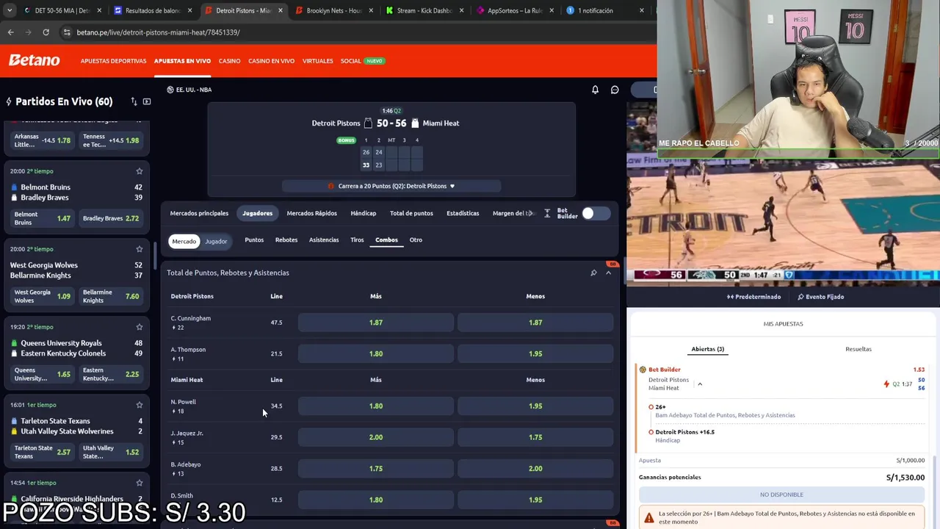Bet N. Powell Más 1.80

tap(376, 406)
